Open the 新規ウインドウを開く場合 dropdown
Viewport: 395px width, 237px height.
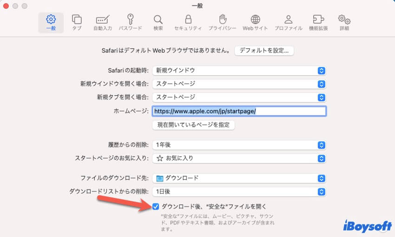239,84
